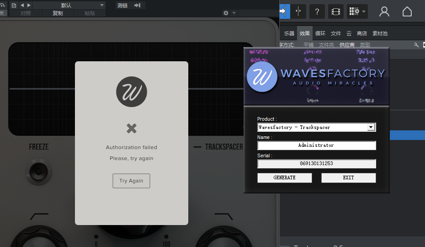
Task: Click the grid with plus icon
Action: click(354, 11)
